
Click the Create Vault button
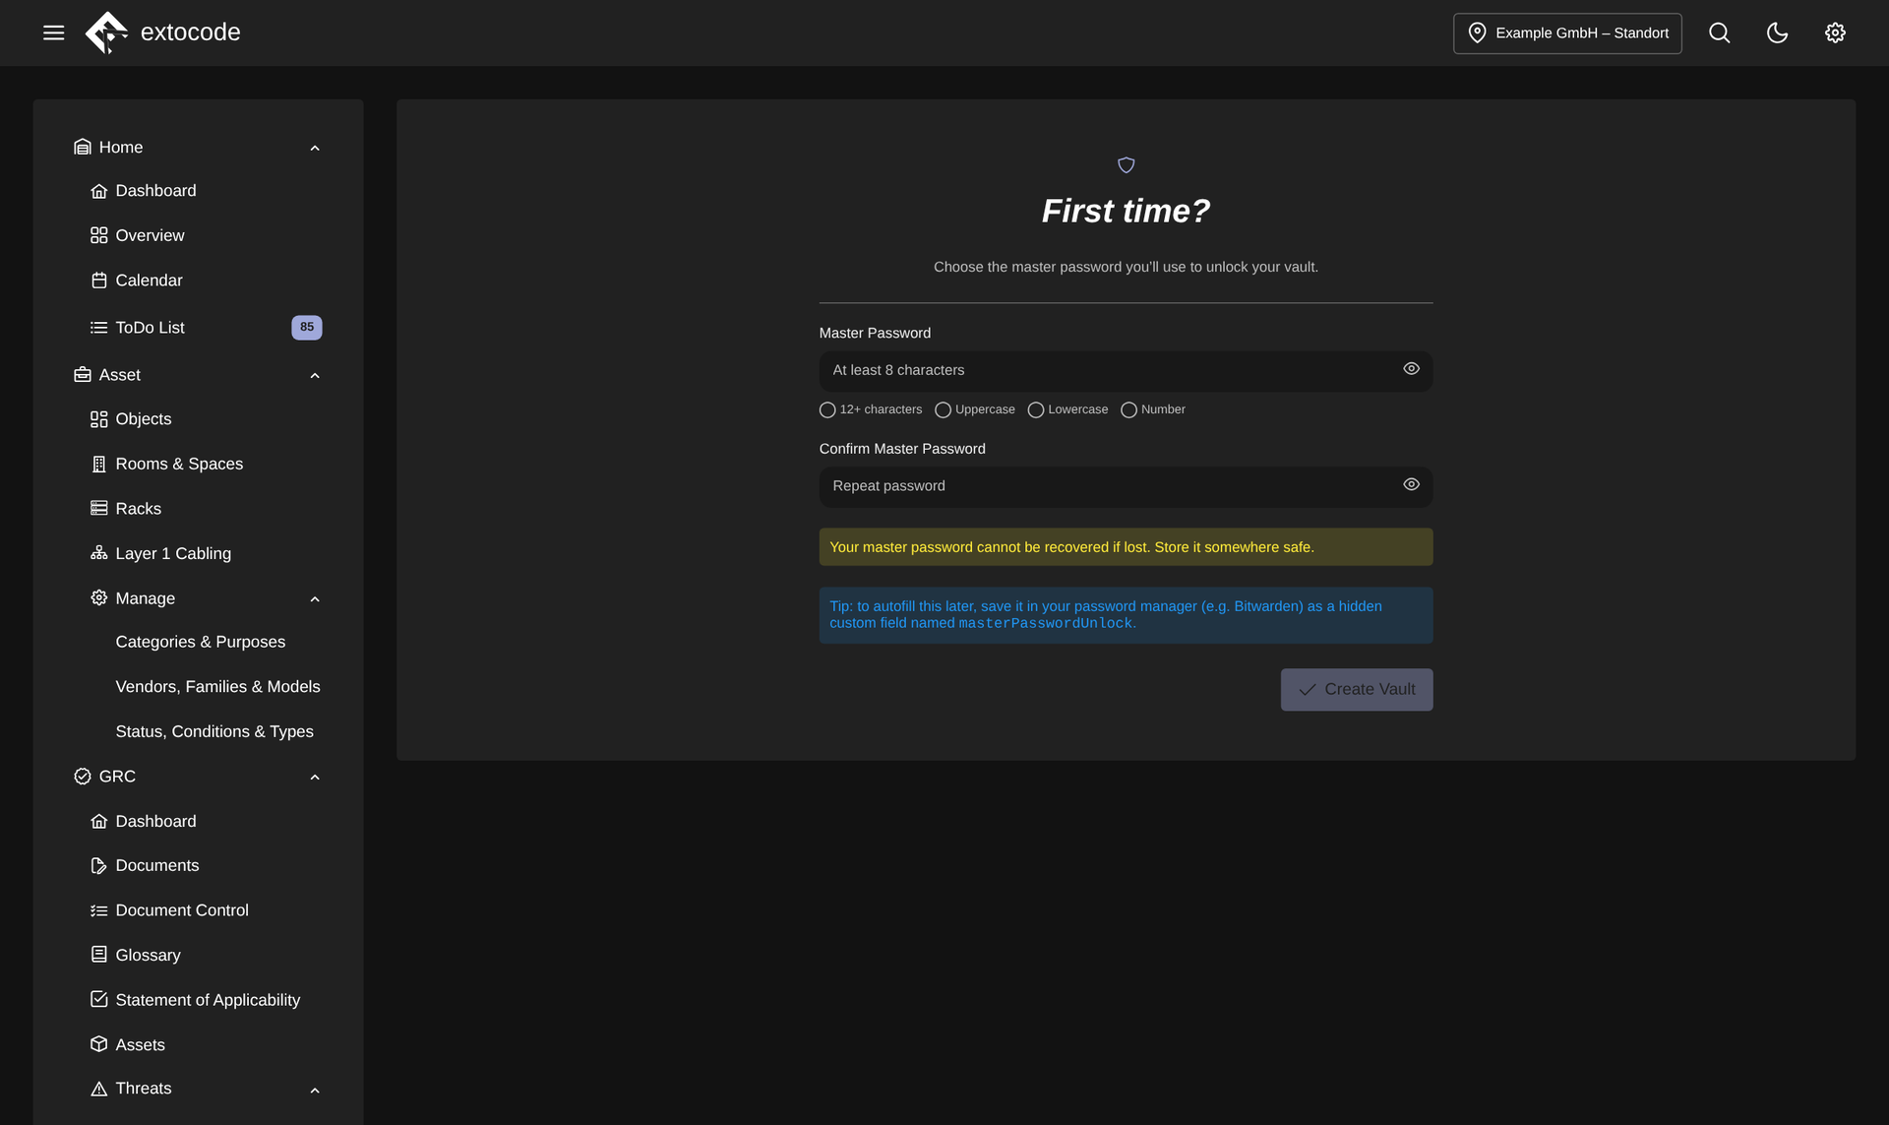[1356, 690]
